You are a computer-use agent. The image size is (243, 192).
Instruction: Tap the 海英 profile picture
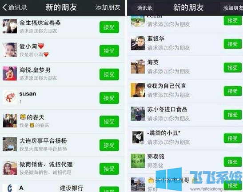click(138, 66)
